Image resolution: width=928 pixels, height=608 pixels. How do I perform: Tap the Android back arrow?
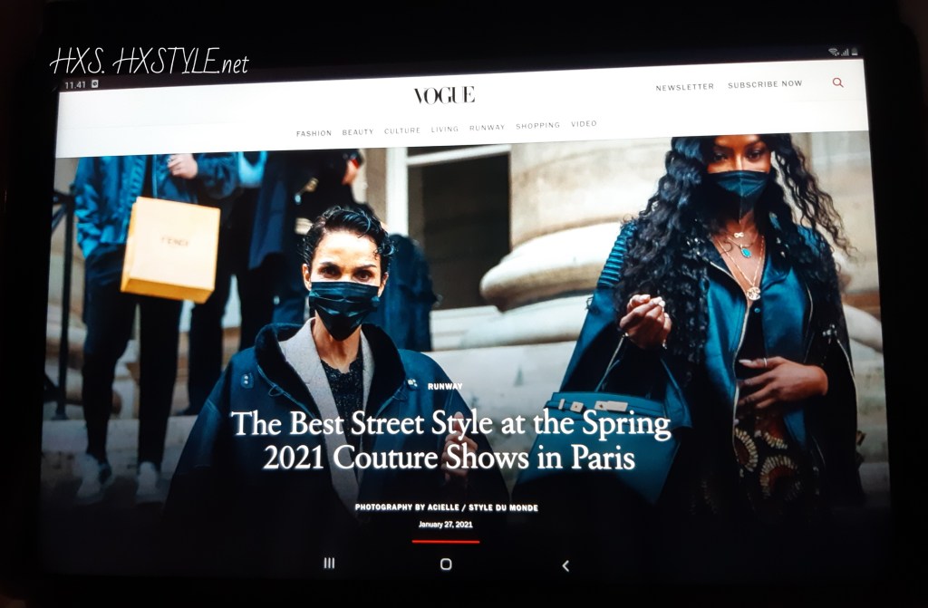[x=565, y=565]
